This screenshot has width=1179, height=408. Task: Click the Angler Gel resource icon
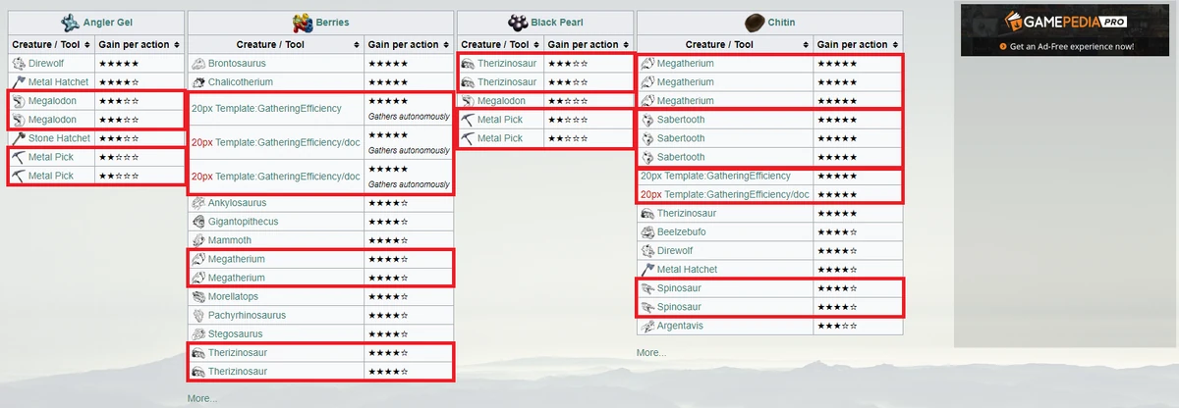click(x=70, y=22)
